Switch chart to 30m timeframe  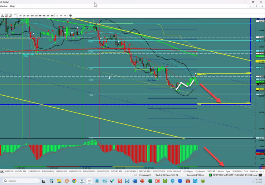click(40, 16)
